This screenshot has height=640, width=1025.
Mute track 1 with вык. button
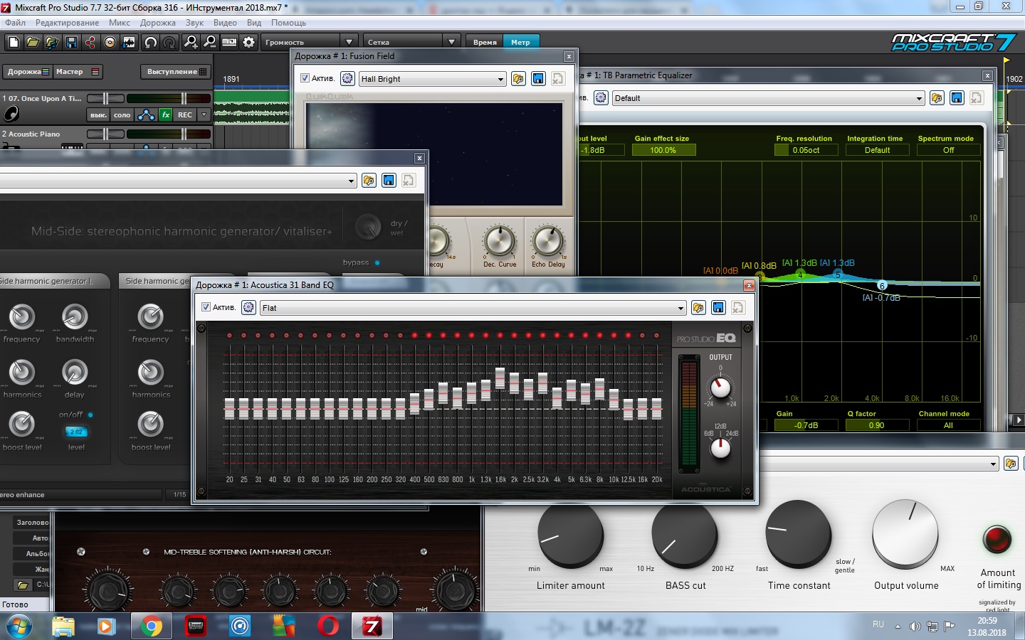pyautogui.click(x=98, y=114)
